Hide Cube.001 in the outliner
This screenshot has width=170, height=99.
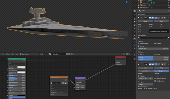coord(169,3)
